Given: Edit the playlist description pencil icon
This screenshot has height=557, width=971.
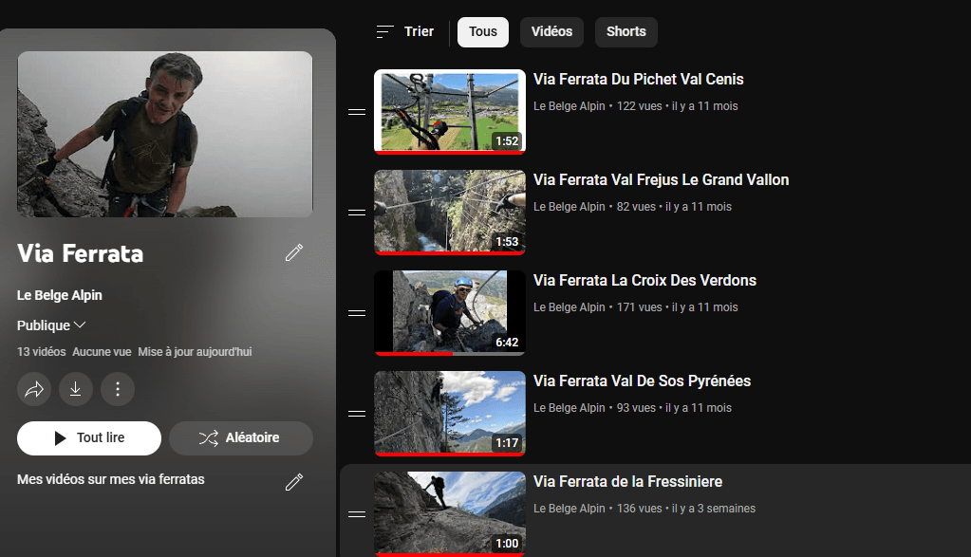Looking at the screenshot, I should 294,482.
